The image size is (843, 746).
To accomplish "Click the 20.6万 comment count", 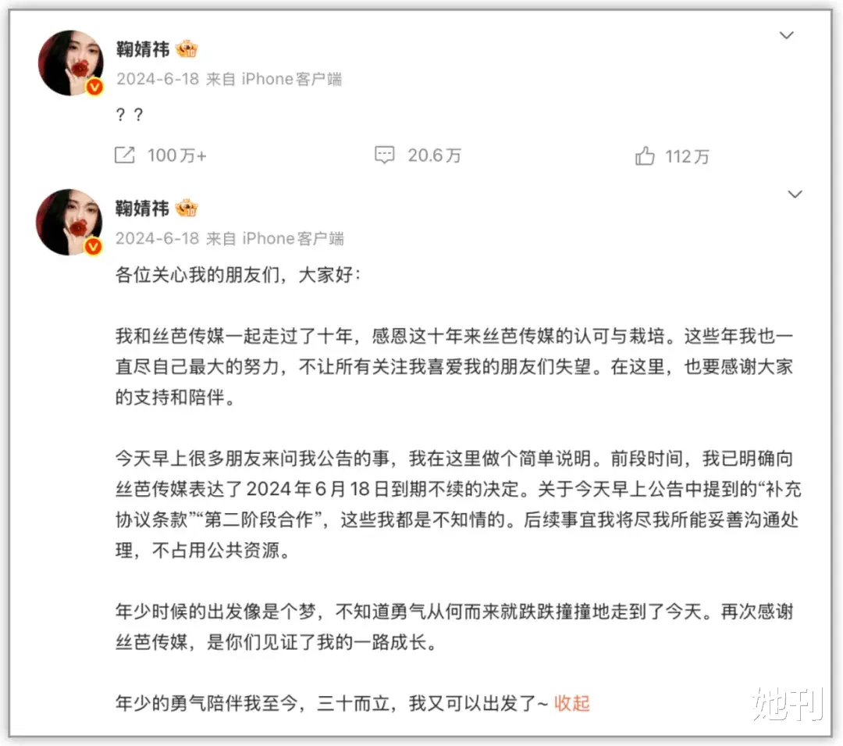I will pyautogui.click(x=435, y=155).
